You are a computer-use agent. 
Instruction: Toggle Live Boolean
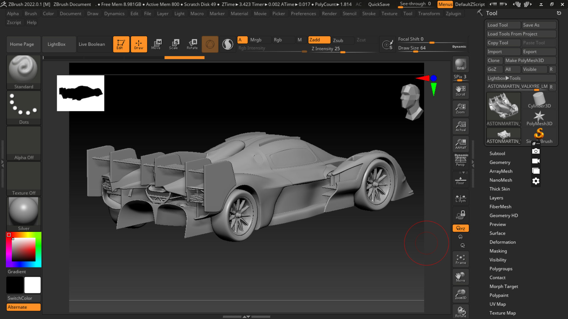point(94,44)
